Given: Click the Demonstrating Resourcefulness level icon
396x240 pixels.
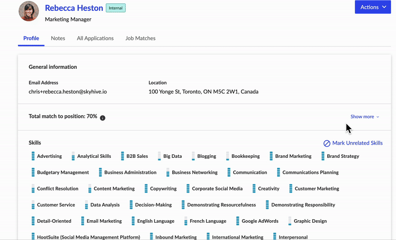Looking at the screenshot, I should (183, 205).
